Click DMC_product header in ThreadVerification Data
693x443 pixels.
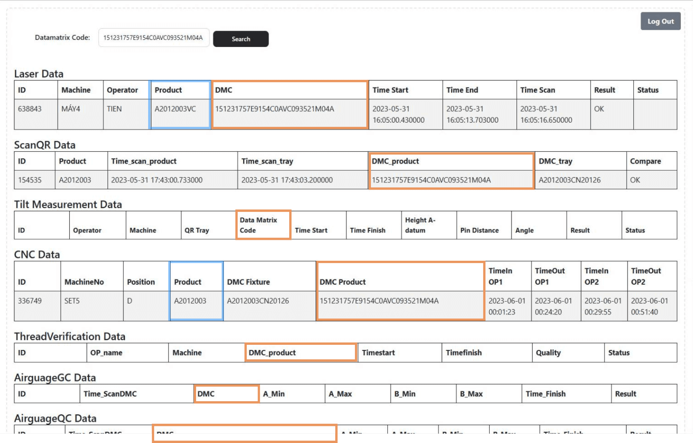tap(272, 353)
